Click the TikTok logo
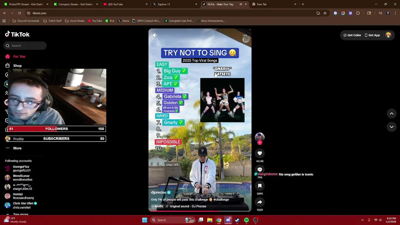 [17, 34]
